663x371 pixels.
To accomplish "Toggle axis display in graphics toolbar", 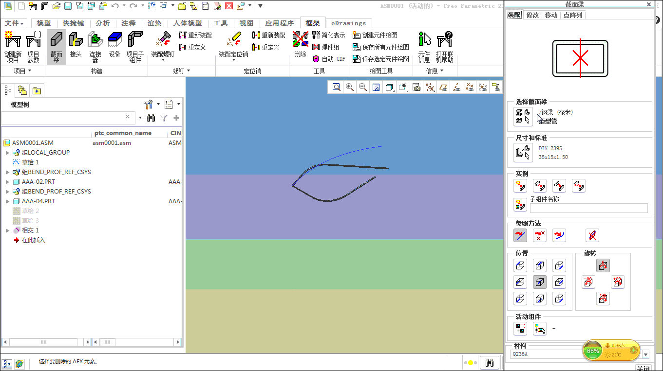I will point(456,87).
